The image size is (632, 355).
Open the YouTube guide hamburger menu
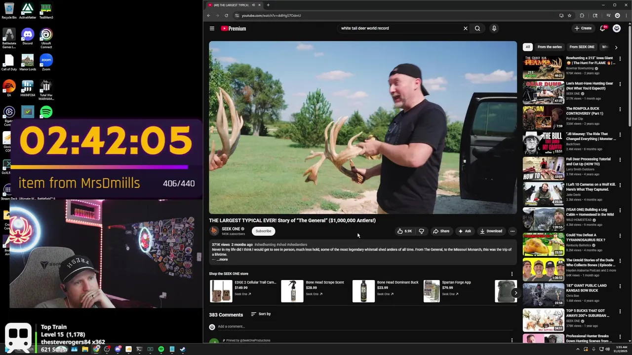coord(212,28)
